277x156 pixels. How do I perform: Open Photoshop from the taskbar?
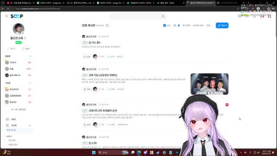tap(177, 153)
